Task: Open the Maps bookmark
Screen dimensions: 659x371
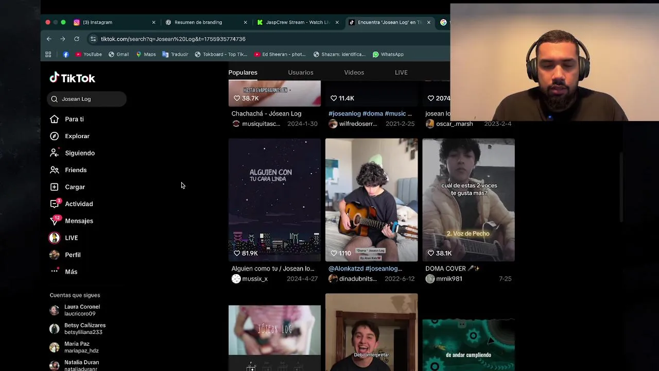Action: [x=146, y=54]
